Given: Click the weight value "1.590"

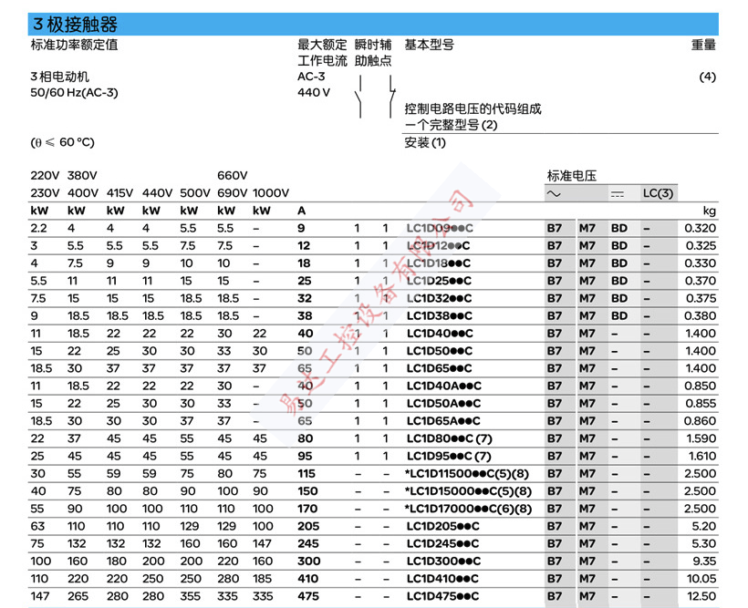Looking at the screenshot, I should click(x=701, y=438).
